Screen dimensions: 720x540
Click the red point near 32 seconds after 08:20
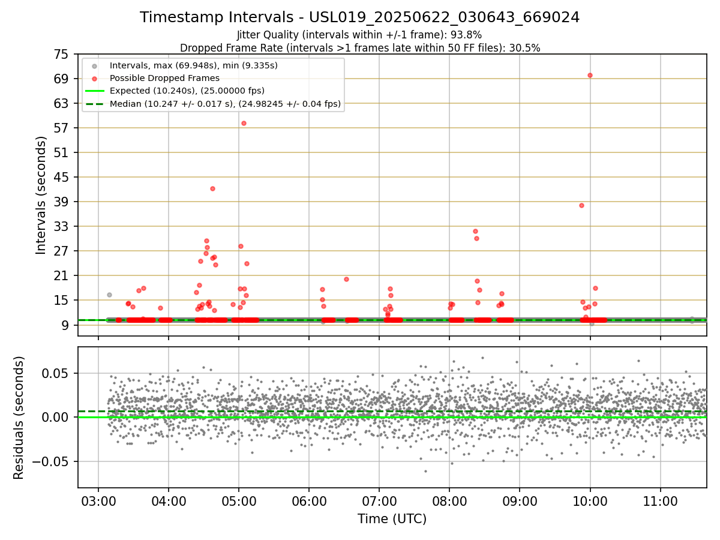[475, 231]
